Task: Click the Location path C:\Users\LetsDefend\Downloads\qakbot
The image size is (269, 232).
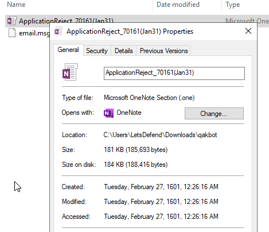Action: 160,135
